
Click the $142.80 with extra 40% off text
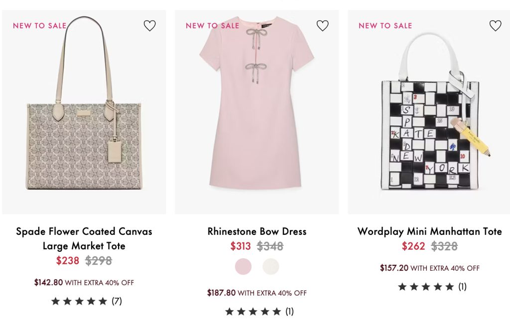point(84,282)
